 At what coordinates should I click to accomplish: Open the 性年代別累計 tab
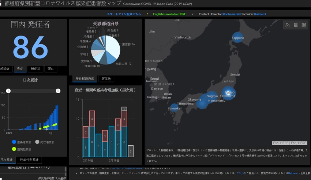tap(29, 160)
